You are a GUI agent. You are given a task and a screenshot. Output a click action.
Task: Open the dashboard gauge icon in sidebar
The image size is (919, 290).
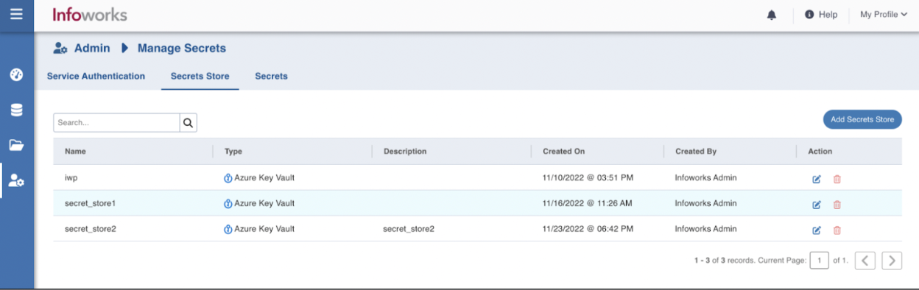[16, 75]
